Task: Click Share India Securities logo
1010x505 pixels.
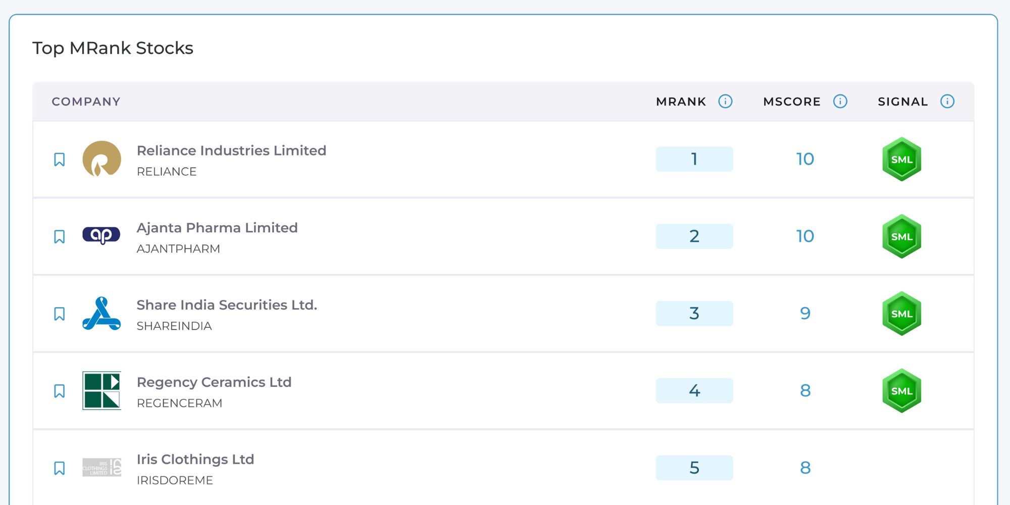Action: [x=102, y=314]
